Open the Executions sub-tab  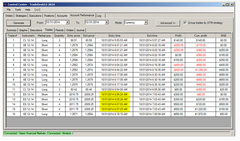tap(36, 30)
